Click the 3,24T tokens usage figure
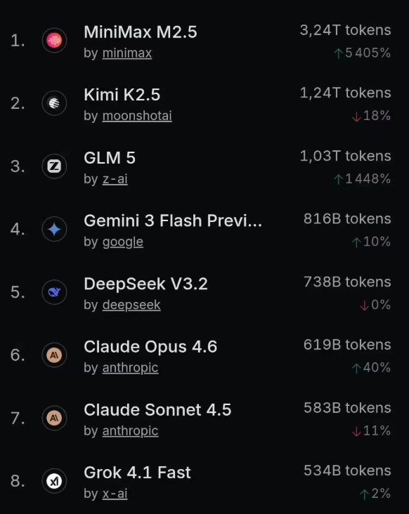 pos(345,30)
